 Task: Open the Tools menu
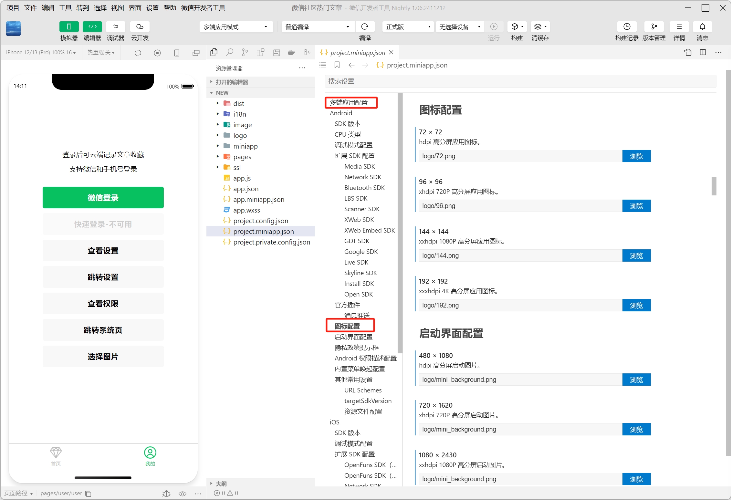(x=65, y=8)
